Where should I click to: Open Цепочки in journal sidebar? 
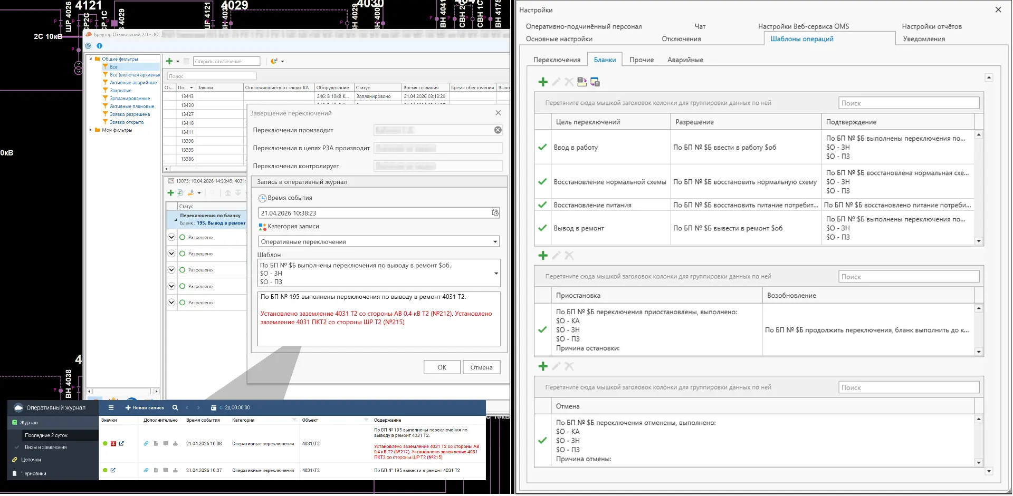tap(31, 460)
